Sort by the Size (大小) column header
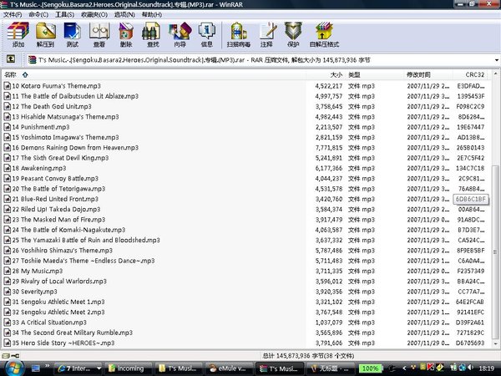 326,75
